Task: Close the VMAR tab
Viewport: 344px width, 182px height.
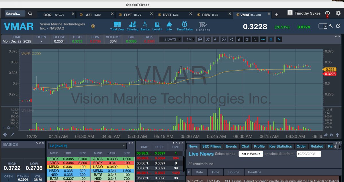Action: tap(268, 14)
